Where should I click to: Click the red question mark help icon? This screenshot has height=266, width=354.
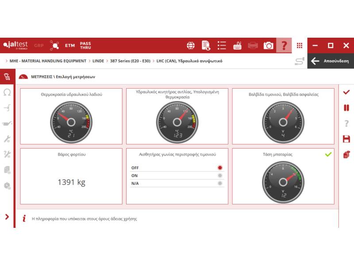pos(284,45)
